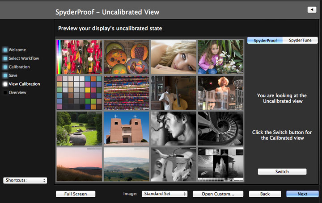Select the blonde woman portrait thumbnail
The image size is (322, 203).
pyautogui.click(x=174, y=57)
